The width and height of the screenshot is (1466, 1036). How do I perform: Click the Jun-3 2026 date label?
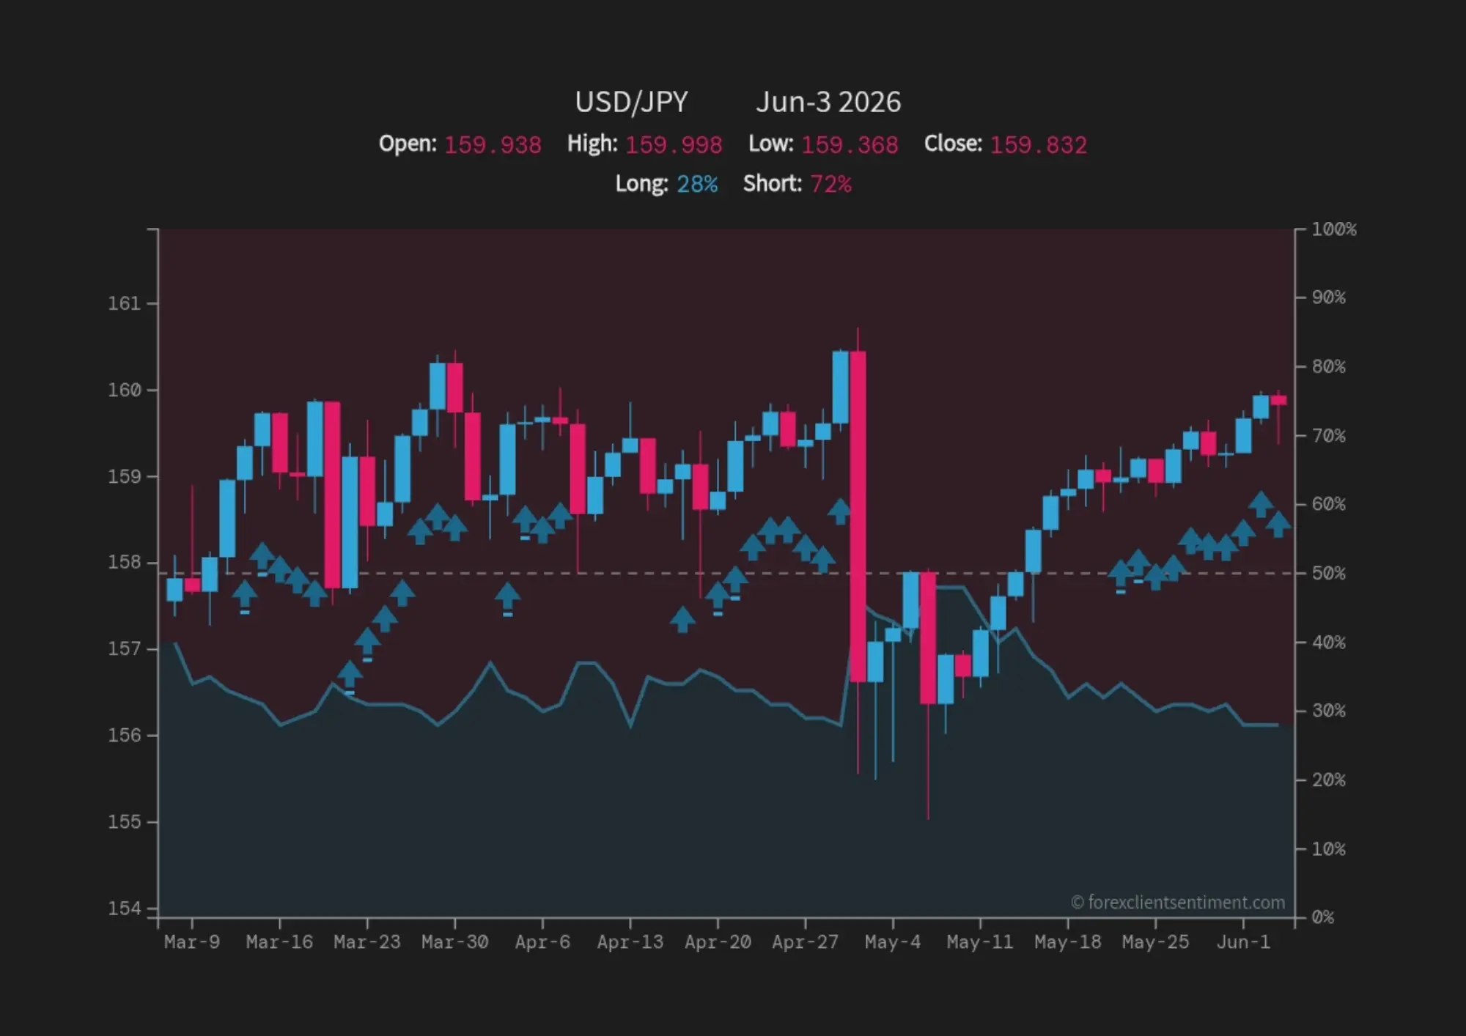[x=828, y=103]
